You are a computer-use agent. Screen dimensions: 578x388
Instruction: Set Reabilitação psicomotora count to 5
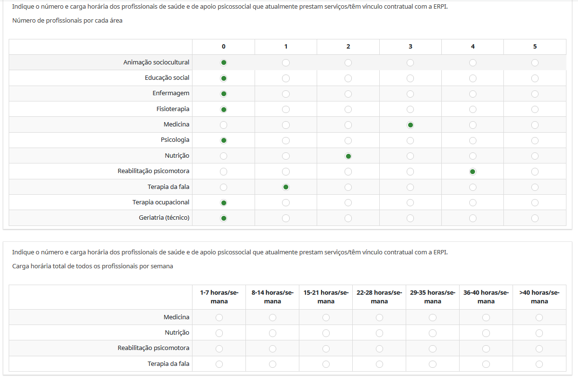pos(535,172)
